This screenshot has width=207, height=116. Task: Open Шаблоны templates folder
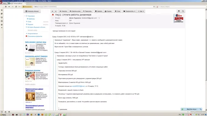(32, 19)
